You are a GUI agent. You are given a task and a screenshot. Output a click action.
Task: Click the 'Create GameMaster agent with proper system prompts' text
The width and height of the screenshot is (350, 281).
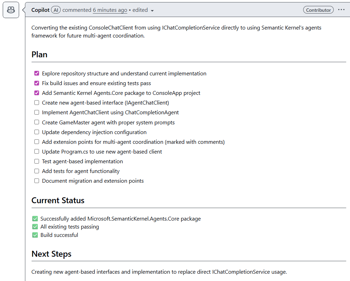pos(108,122)
